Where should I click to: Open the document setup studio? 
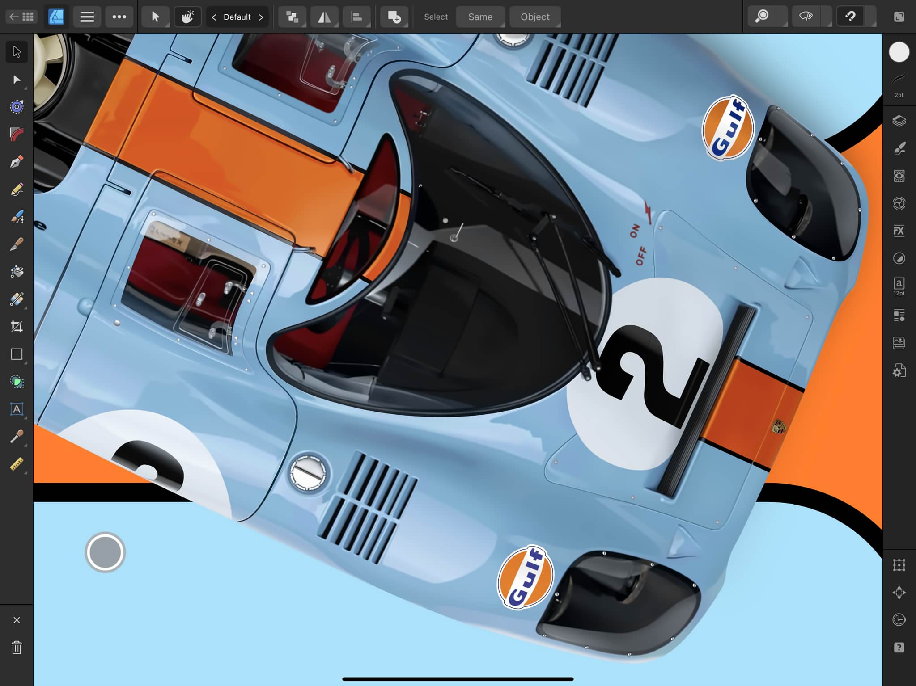(x=899, y=370)
